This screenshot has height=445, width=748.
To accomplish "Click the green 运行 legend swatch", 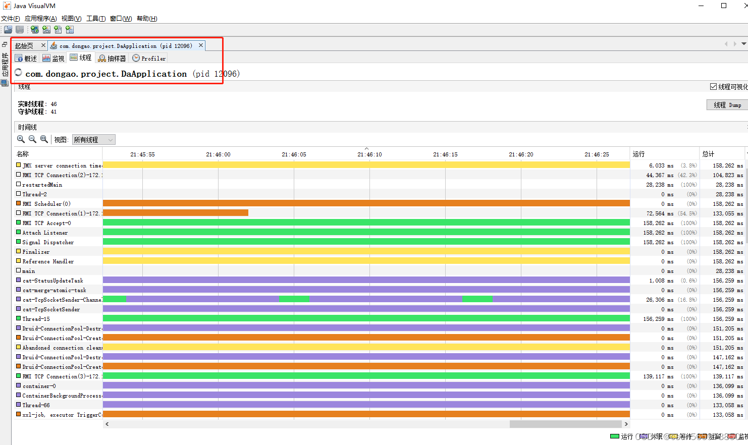I will click(614, 436).
